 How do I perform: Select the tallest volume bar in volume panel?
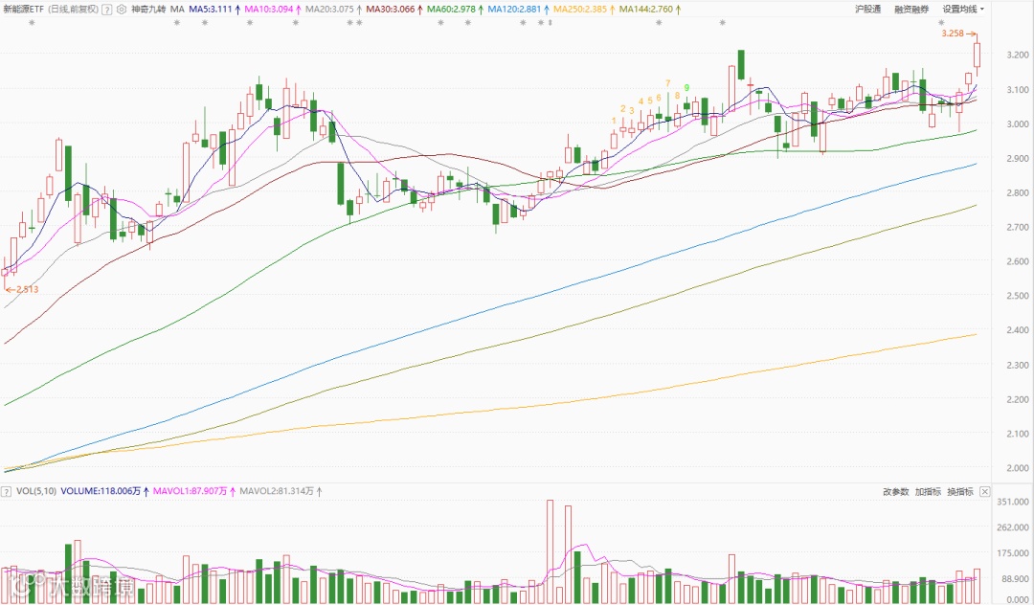click(550, 551)
